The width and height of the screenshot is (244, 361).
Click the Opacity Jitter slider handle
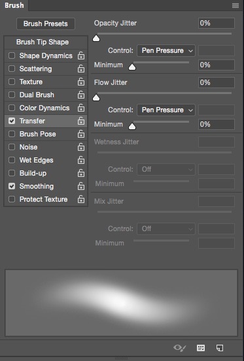click(x=96, y=39)
